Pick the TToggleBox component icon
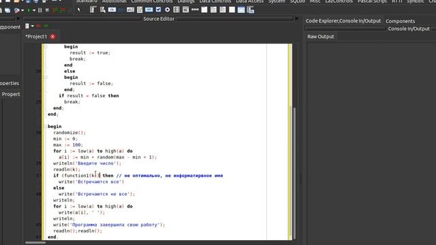 pos(149,10)
